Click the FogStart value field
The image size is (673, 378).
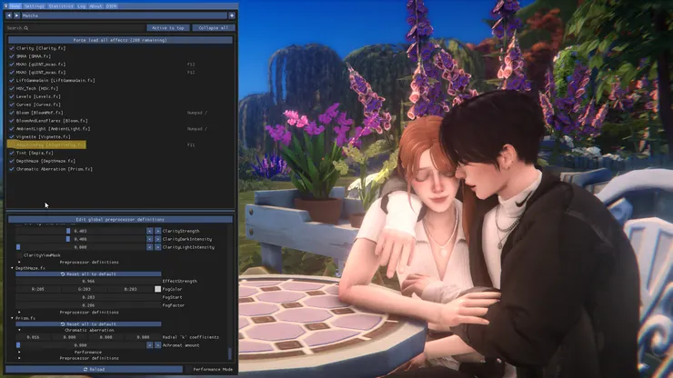(88, 297)
